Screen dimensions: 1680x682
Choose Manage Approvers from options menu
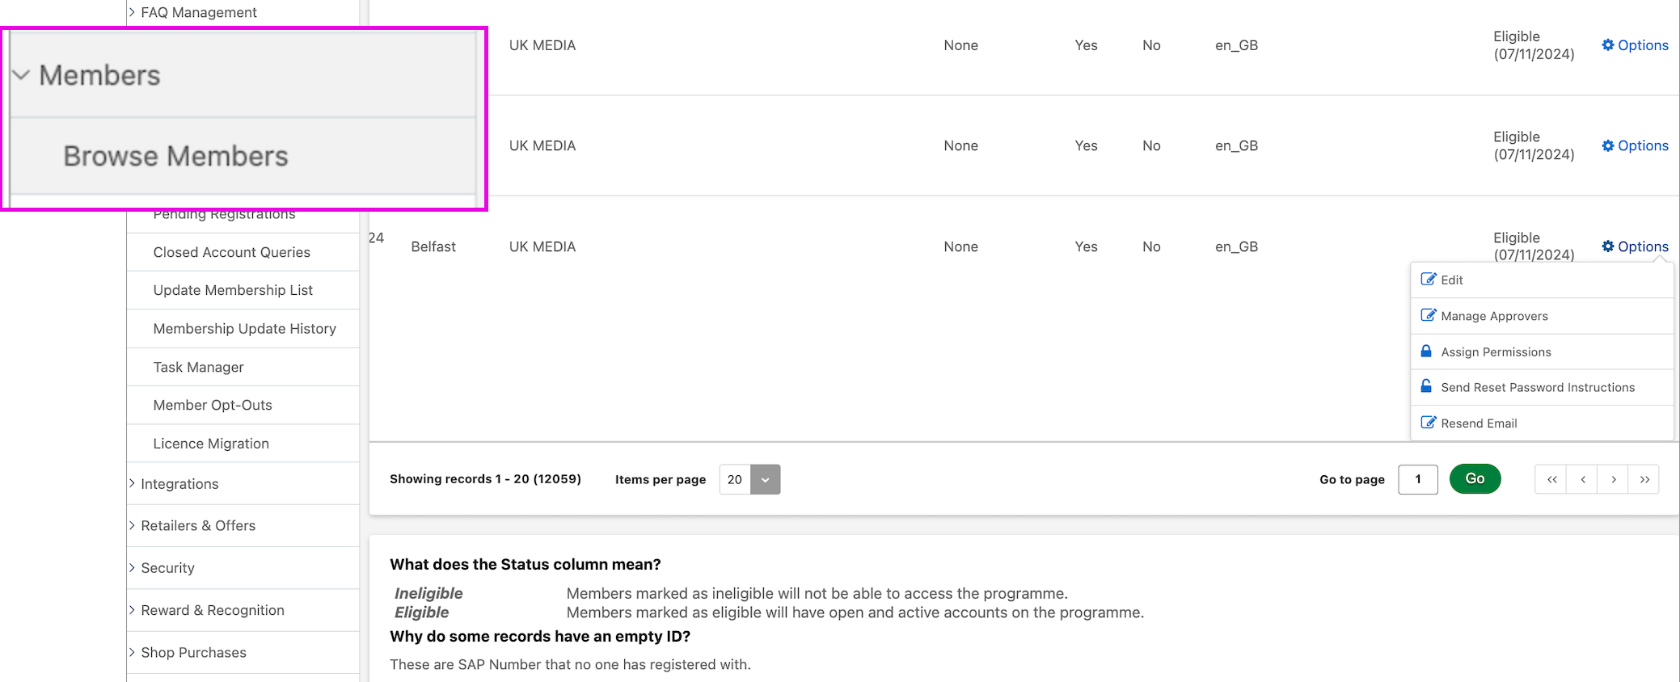click(1542, 316)
